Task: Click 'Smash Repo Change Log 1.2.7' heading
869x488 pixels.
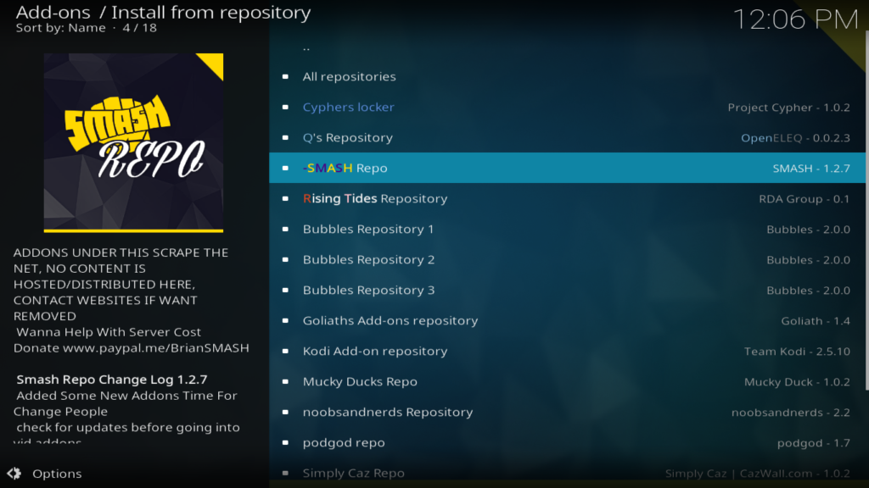Action: tap(111, 380)
